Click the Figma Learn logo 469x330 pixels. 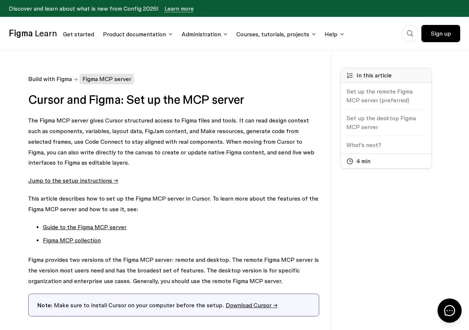click(x=33, y=33)
